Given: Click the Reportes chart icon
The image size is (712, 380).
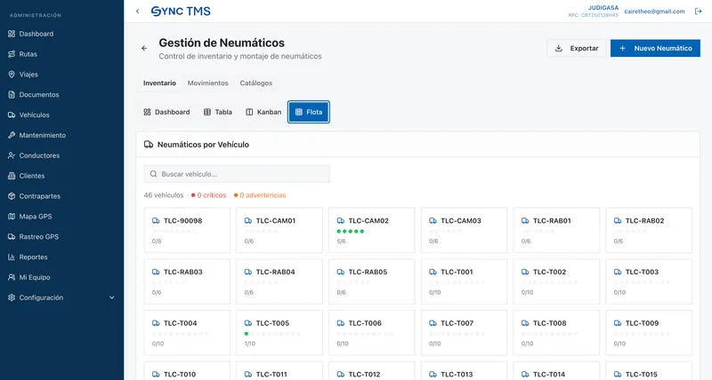Looking at the screenshot, I should tap(12, 257).
